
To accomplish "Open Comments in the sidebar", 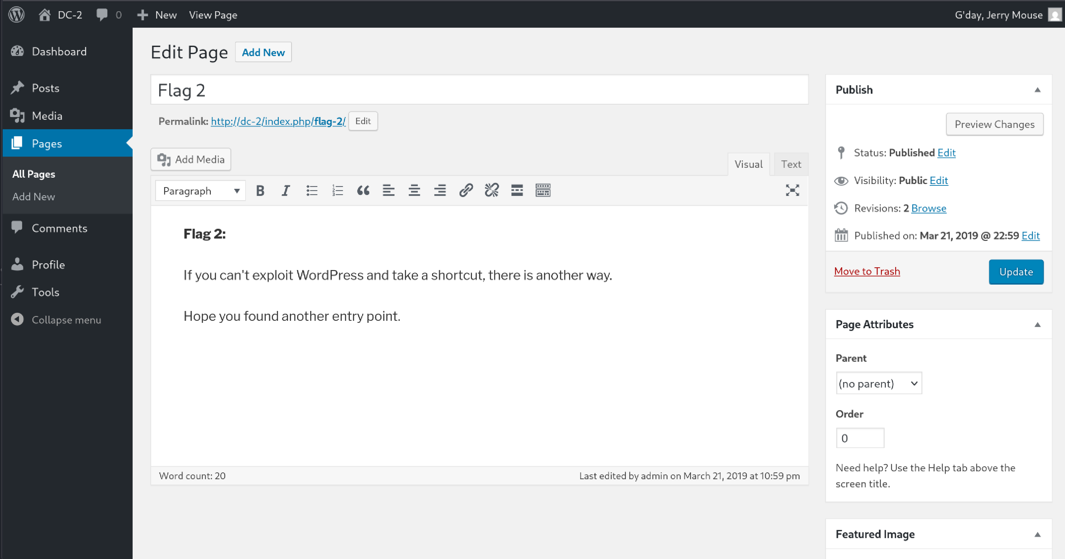I will pos(60,228).
